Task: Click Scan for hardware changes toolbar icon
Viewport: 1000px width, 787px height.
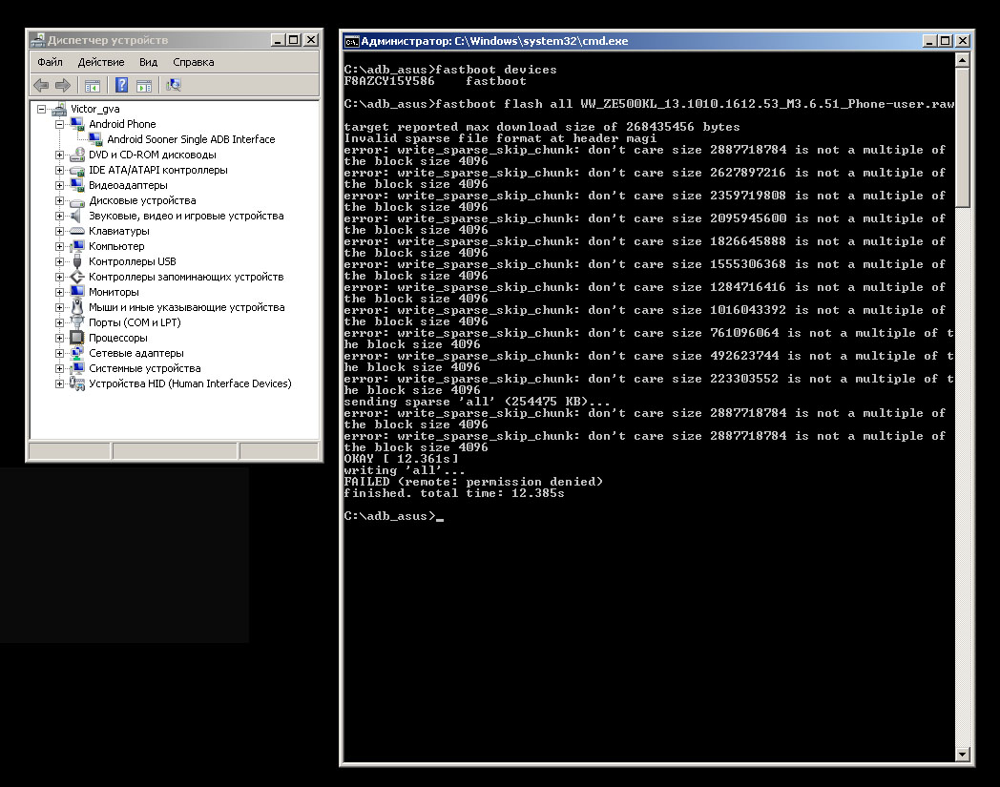Action: 173,85
